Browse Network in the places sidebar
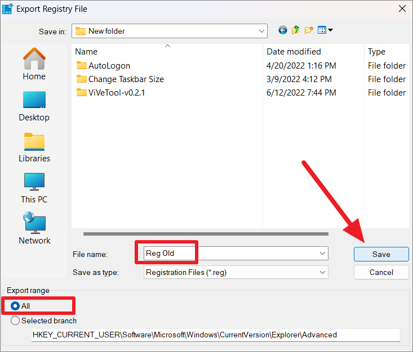Viewport: 413px width, 352px height. [x=34, y=228]
